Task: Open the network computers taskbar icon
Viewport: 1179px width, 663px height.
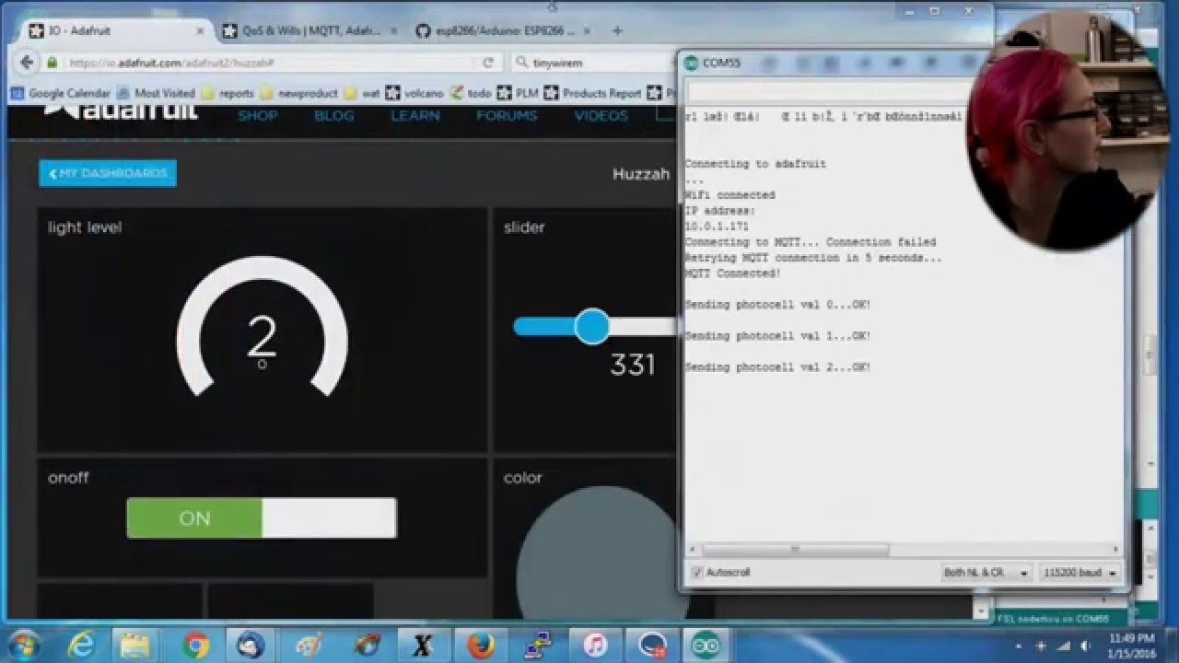Action: [536, 645]
